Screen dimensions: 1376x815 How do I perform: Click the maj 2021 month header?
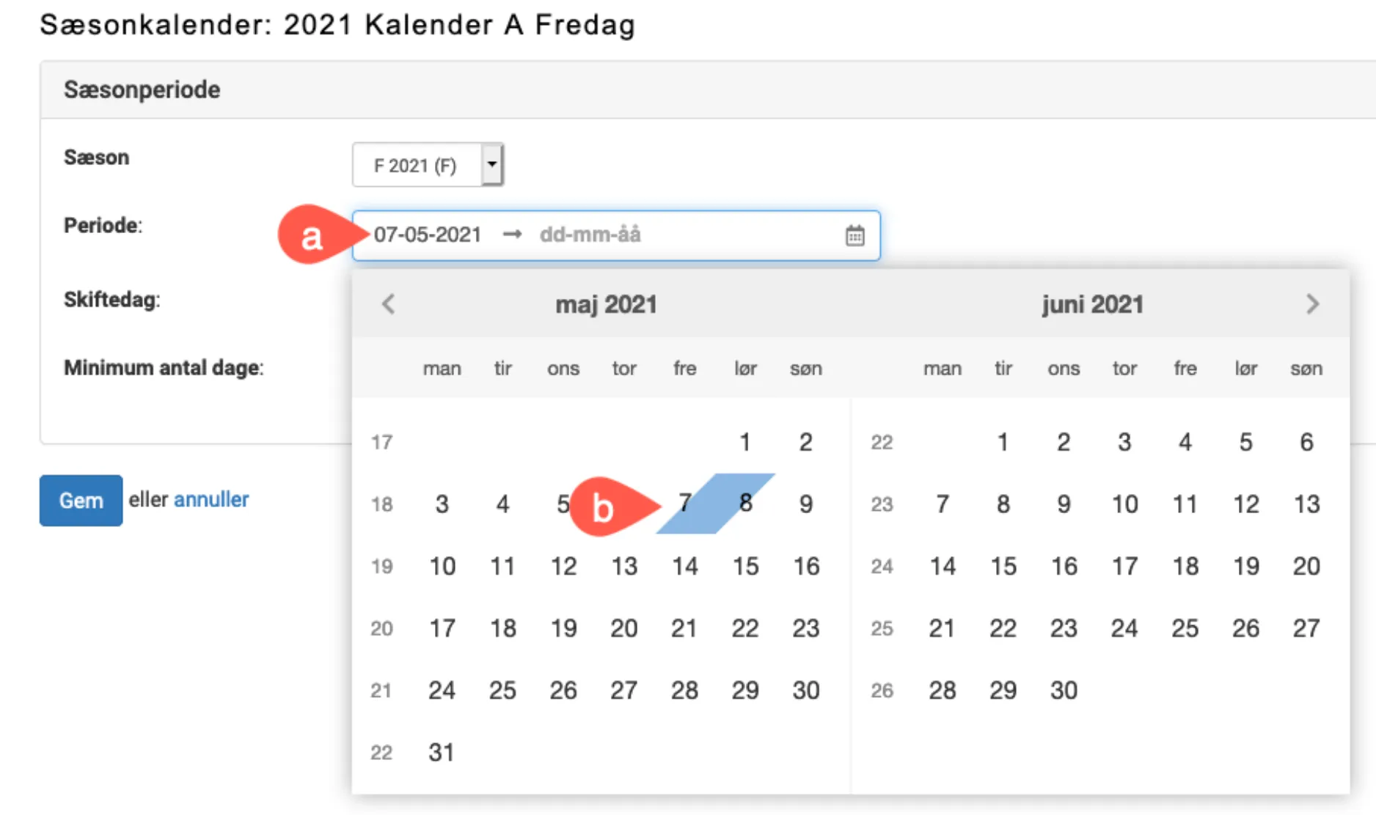606,304
